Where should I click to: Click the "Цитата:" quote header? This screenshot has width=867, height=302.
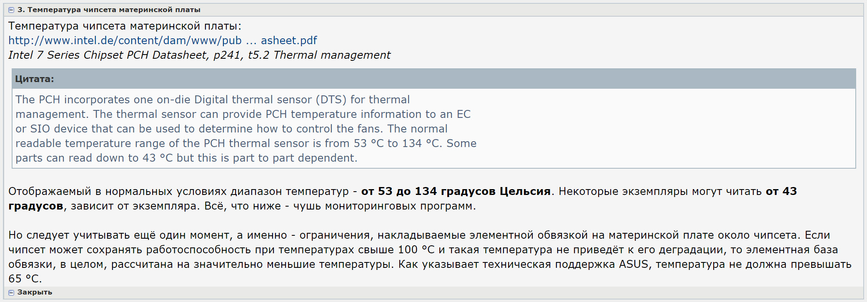[35, 79]
